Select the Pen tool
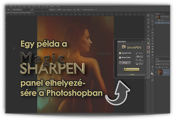175x120 pixels. pos(152,55)
